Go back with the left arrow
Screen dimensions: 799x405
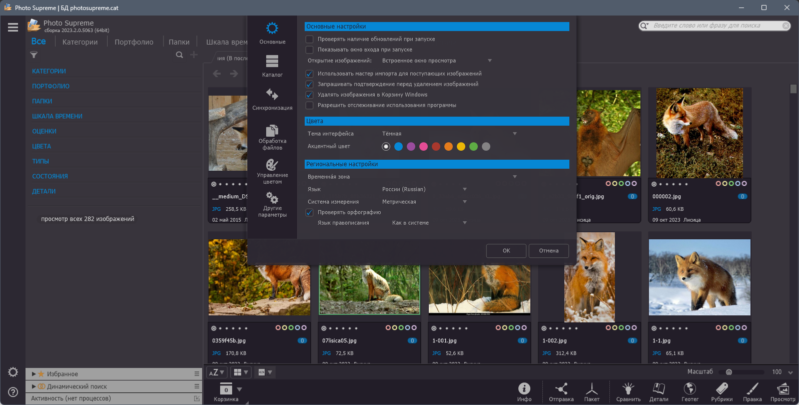pos(217,74)
